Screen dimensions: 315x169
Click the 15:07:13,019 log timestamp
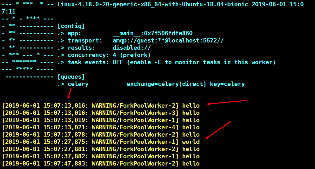tap(66, 120)
